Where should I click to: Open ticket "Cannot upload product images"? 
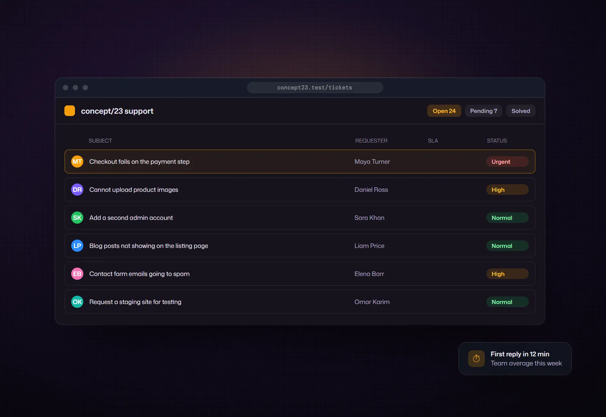[x=300, y=190]
